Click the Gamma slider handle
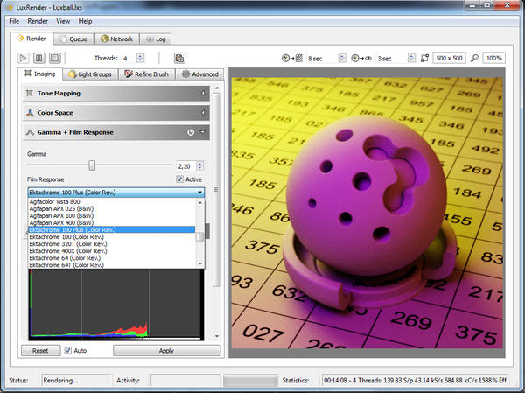 (x=91, y=165)
